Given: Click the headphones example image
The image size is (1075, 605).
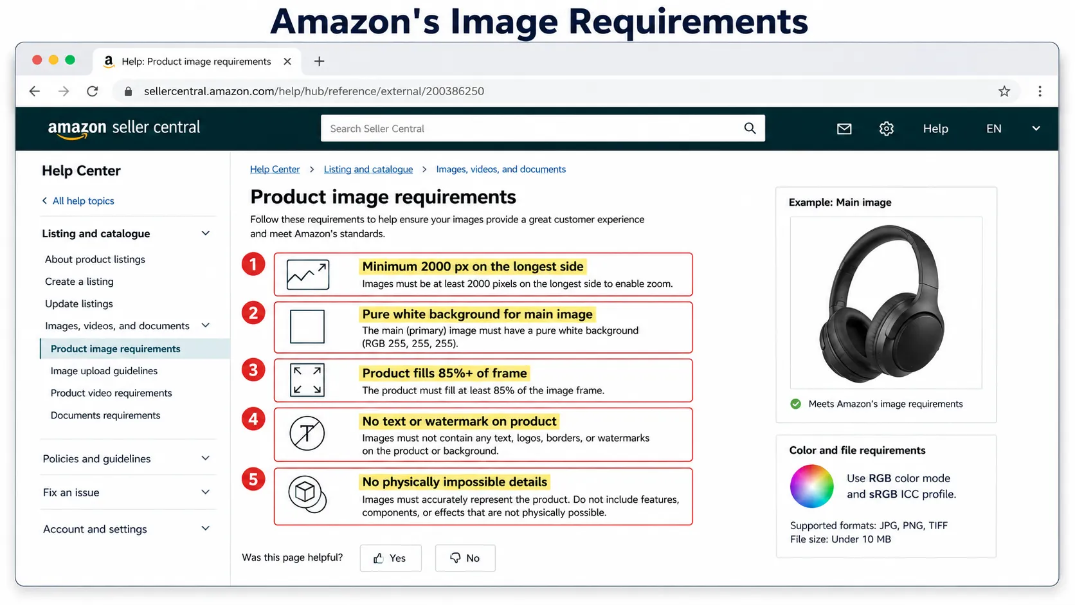Looking at the screenshot, I should [x=885, y=303].
